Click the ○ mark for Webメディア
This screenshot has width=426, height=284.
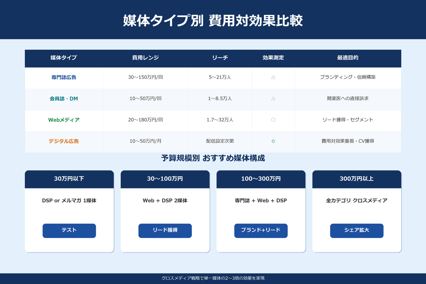click(273, 120)
